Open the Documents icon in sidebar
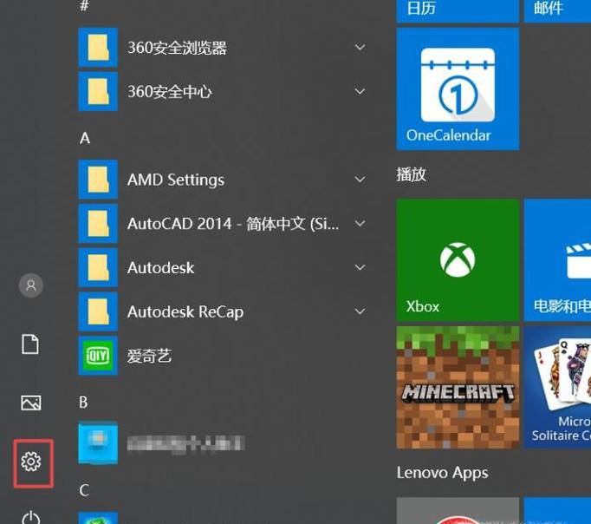 31,344
